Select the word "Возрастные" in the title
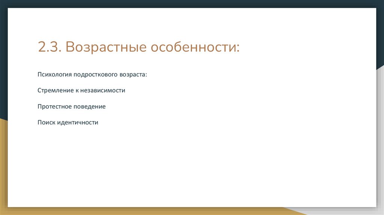The image size is (384, 215). (106, 48)
